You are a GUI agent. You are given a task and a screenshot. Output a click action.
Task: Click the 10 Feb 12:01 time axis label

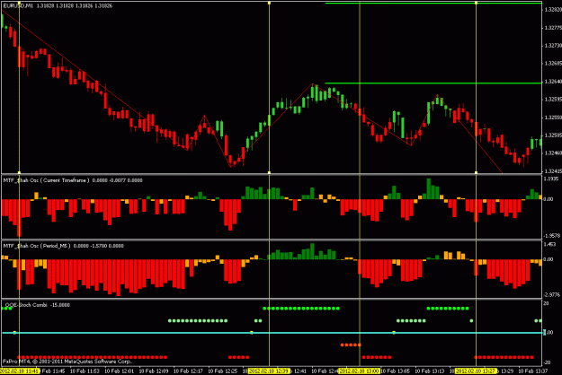click(x=119, y=371)
